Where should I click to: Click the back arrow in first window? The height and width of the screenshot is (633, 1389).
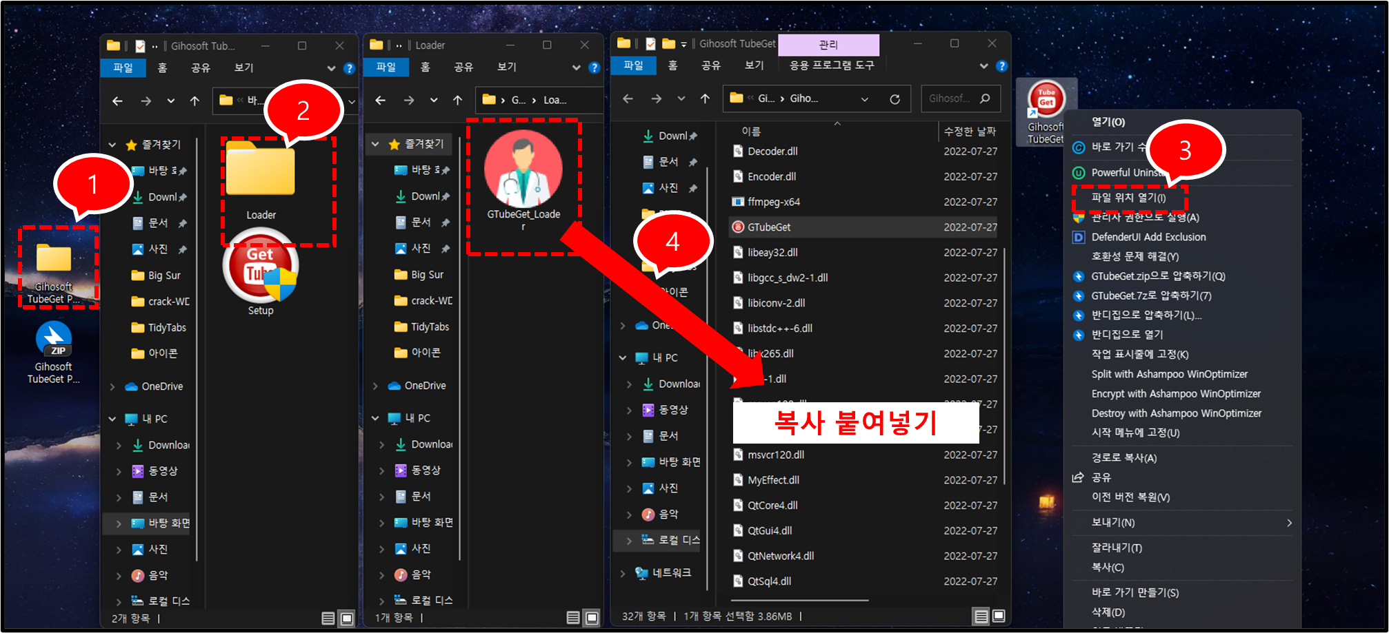click(117, 101)
